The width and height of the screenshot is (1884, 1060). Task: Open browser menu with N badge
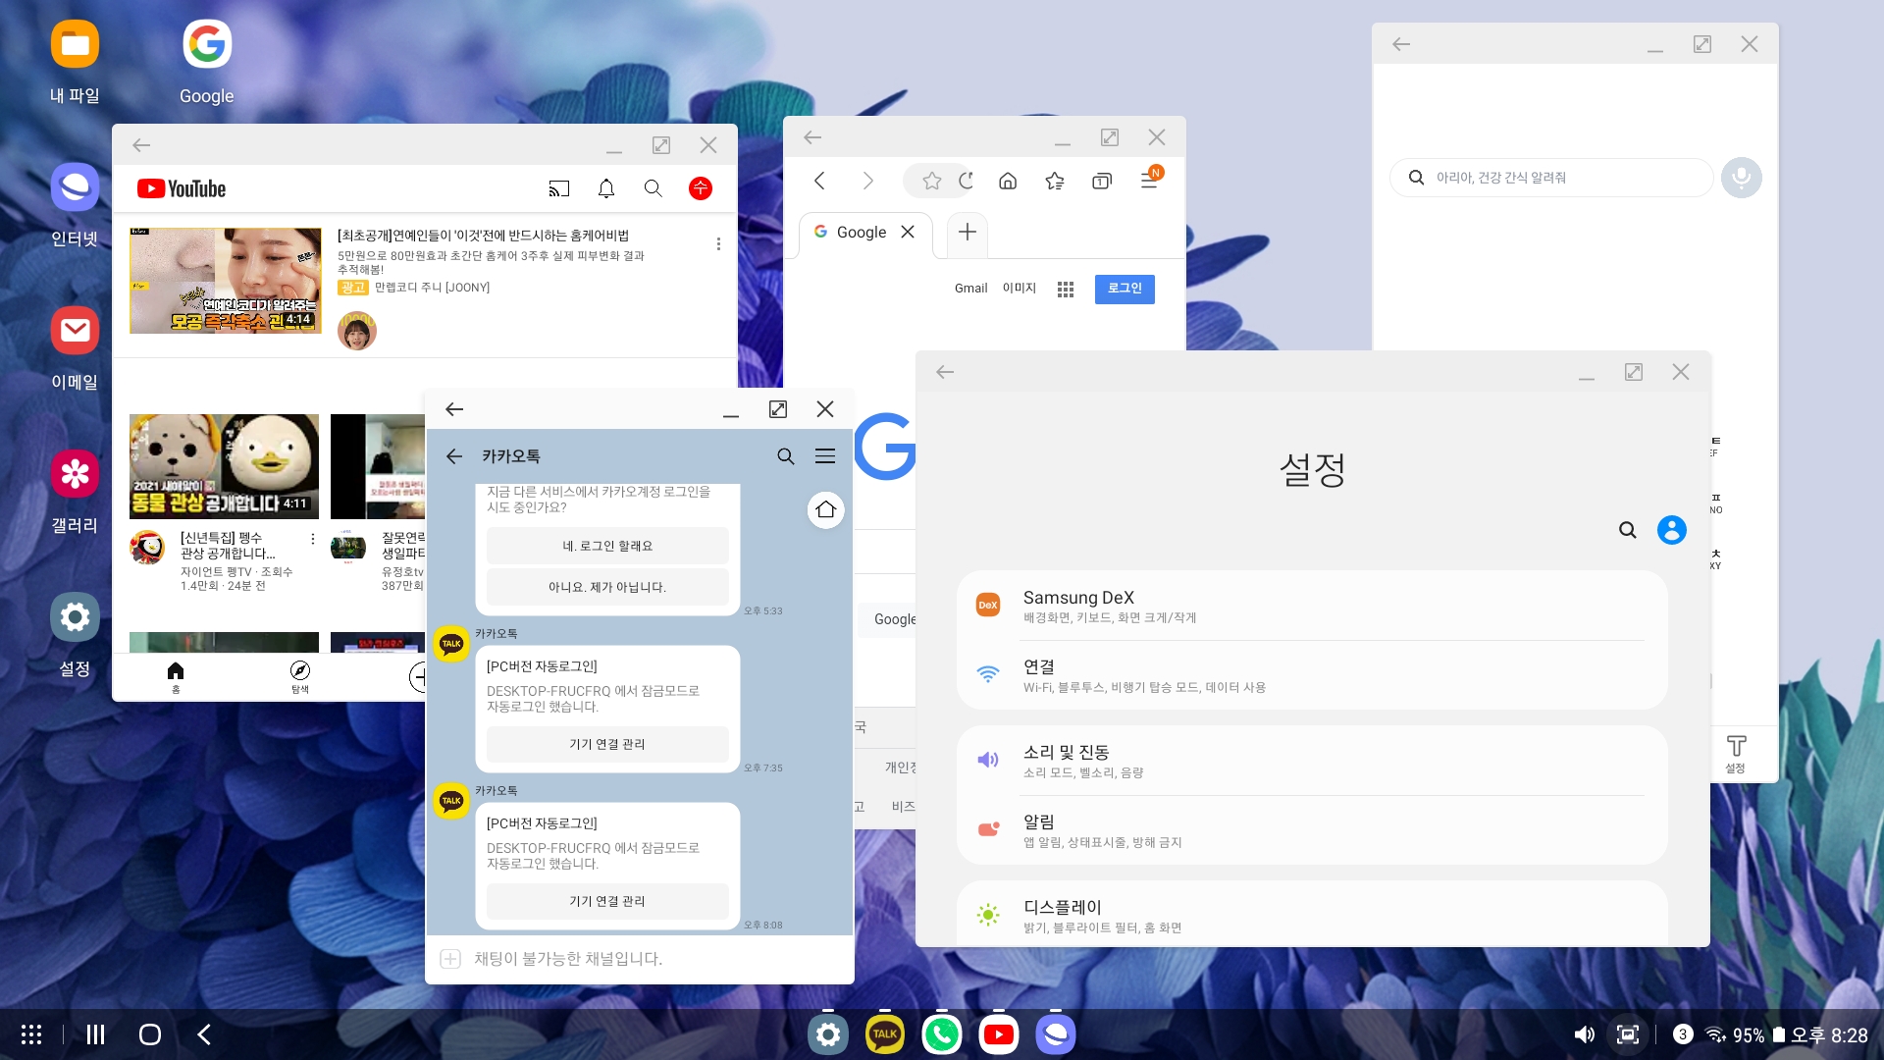(x=1149, y=180)
